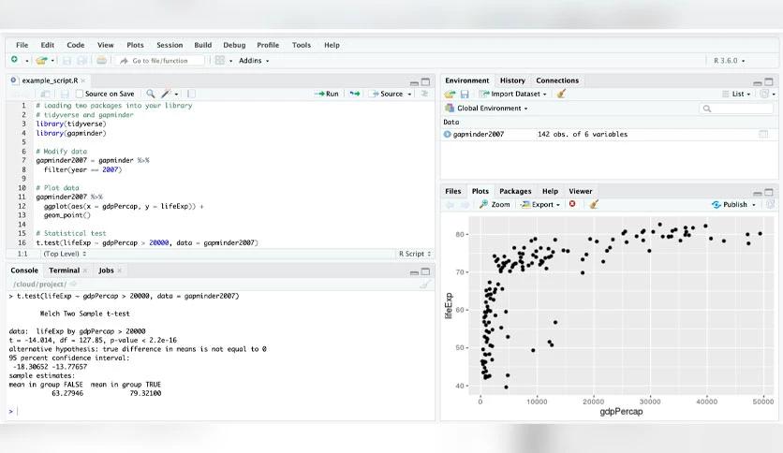Viewport: 783px width, 453px height.
Task: Remove current plot with red X icon
Action: point(572,204)
